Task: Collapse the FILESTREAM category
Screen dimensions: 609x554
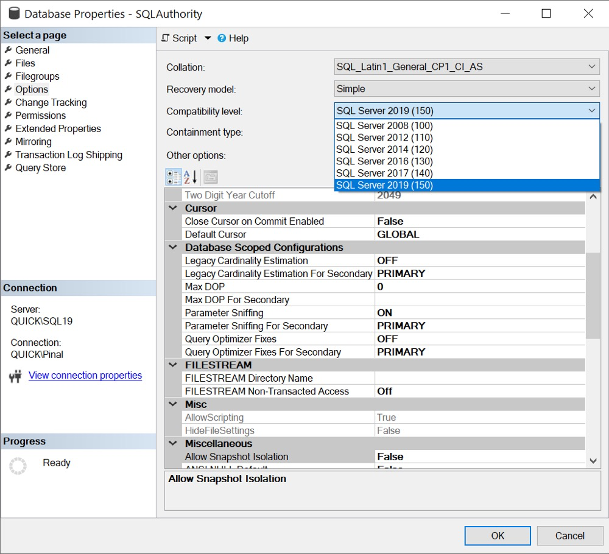Action: pos(173,365)
